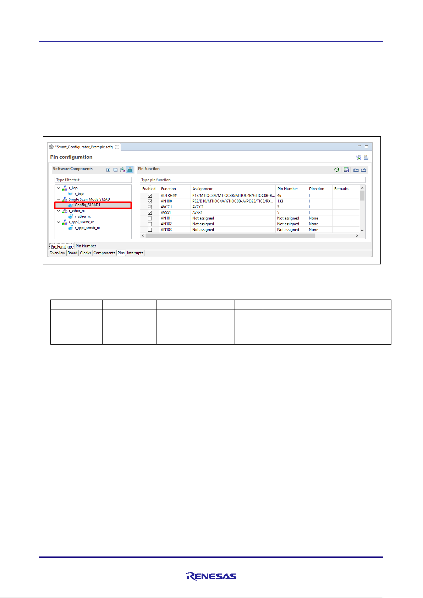Screen dimensions: 423x598
Task: Minimize the editor view pane
Action: coord(359,146)
